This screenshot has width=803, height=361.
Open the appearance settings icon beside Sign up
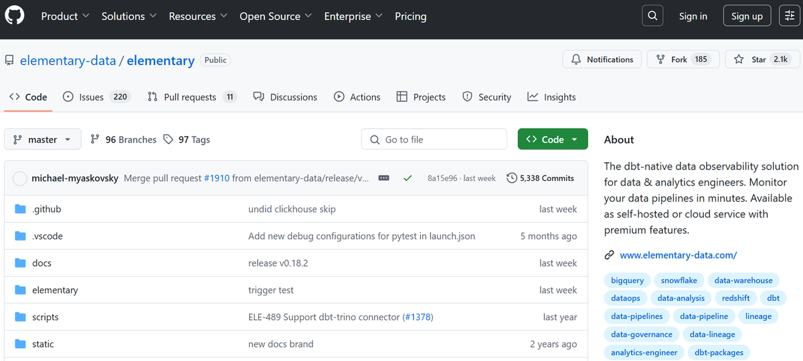(x=790, y=16)
